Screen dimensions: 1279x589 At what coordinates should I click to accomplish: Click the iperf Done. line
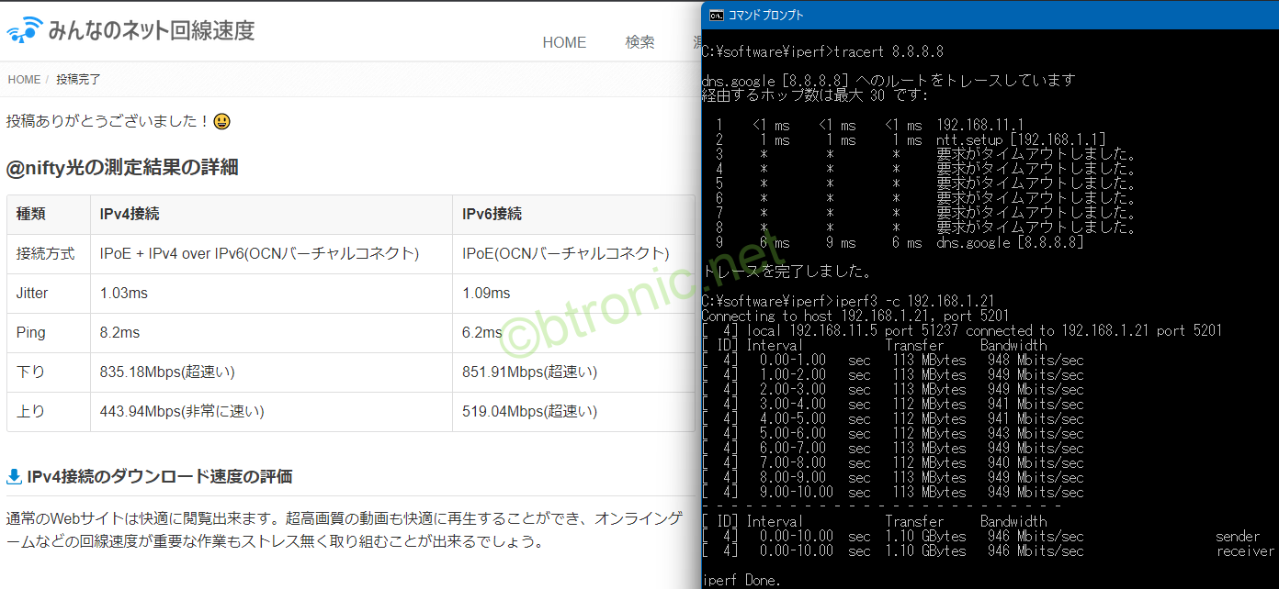(x=740, y=580)
